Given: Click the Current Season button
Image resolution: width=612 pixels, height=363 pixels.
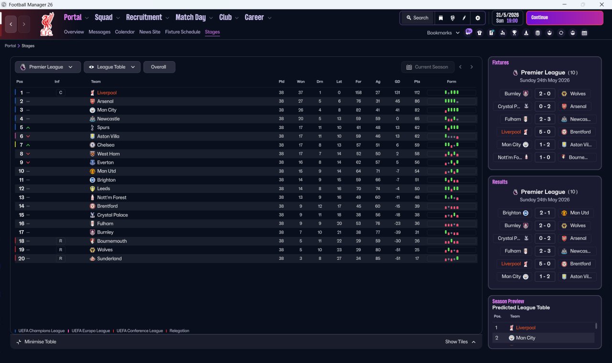Looking at the screenshot, I should pyautogui.click(x=427, y=67).
